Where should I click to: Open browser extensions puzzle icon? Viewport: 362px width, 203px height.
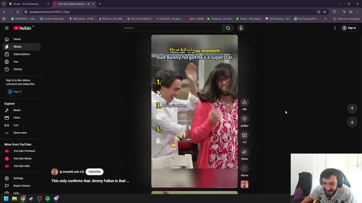(x=334, y=12)
